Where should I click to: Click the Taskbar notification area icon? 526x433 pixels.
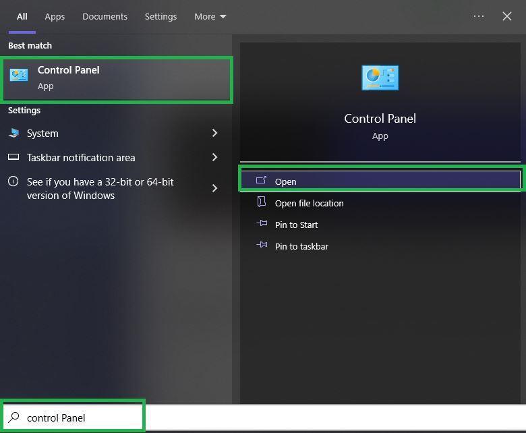click(13, 157)
